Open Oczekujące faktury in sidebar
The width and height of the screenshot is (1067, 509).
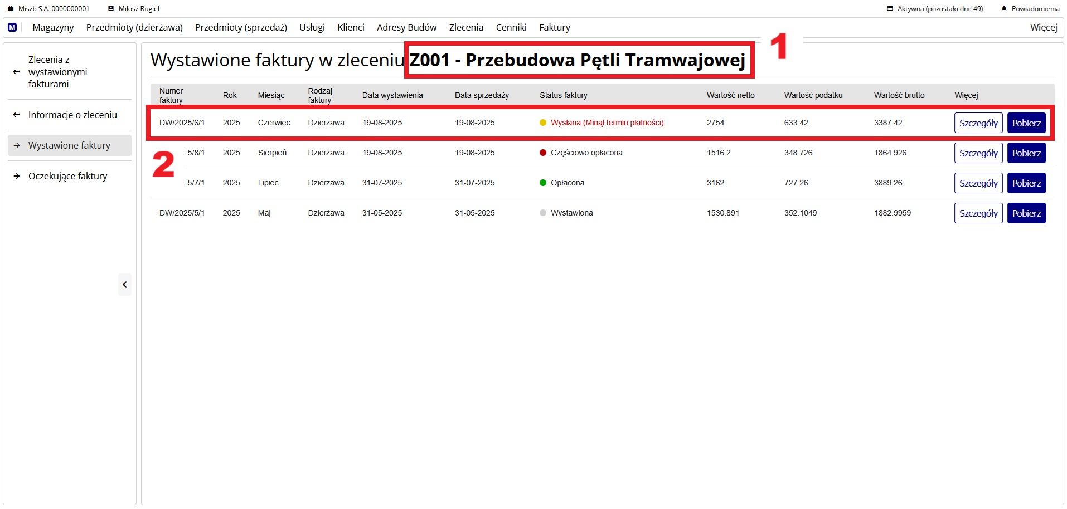[67, 176]
